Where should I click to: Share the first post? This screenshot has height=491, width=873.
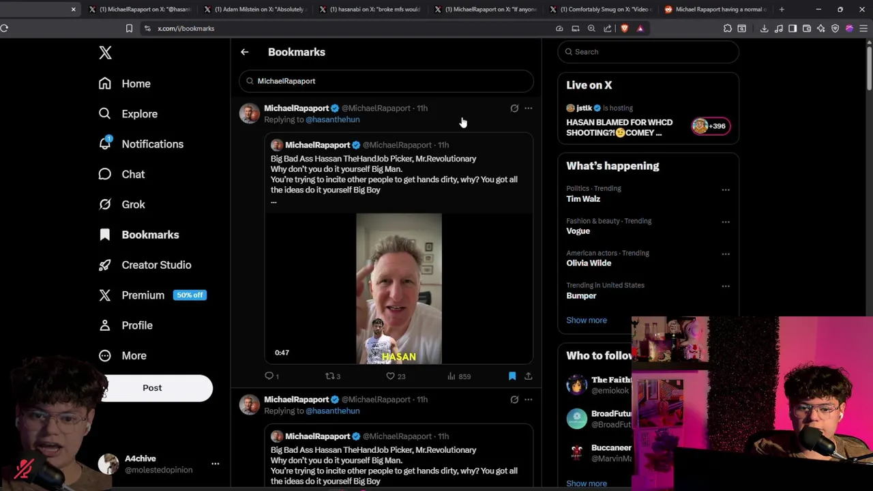528,376
